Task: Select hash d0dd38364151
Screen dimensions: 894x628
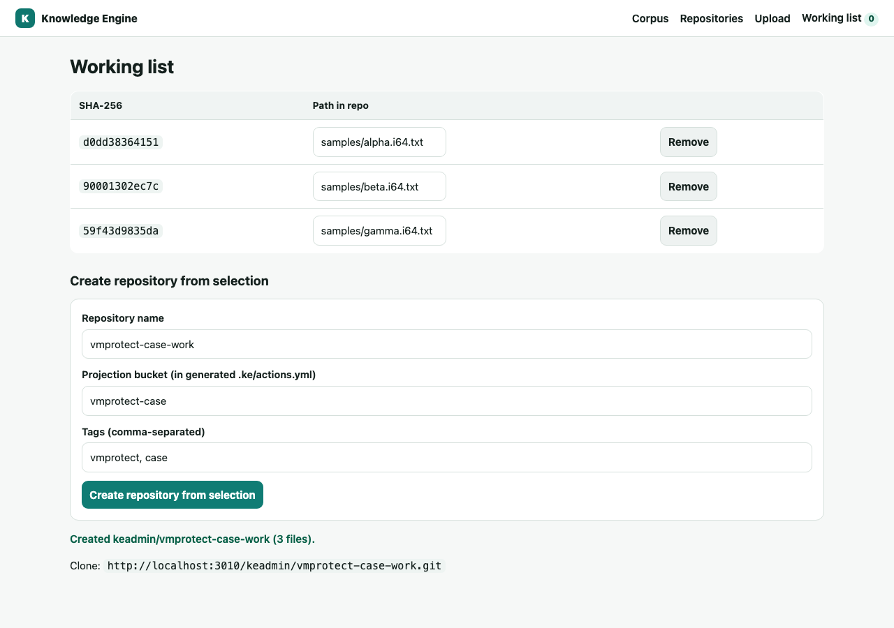Action: 121,142
